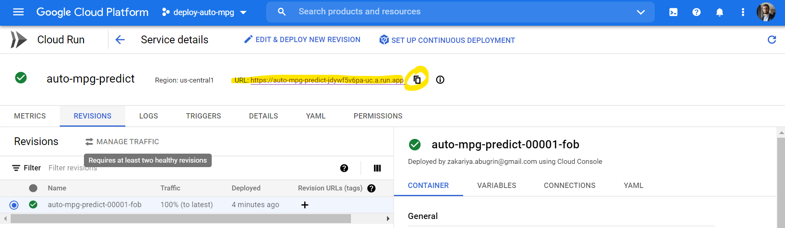Click the left arrow of the horizontal scrollbar
Screen dimensions: 785x228
[5, 219]
